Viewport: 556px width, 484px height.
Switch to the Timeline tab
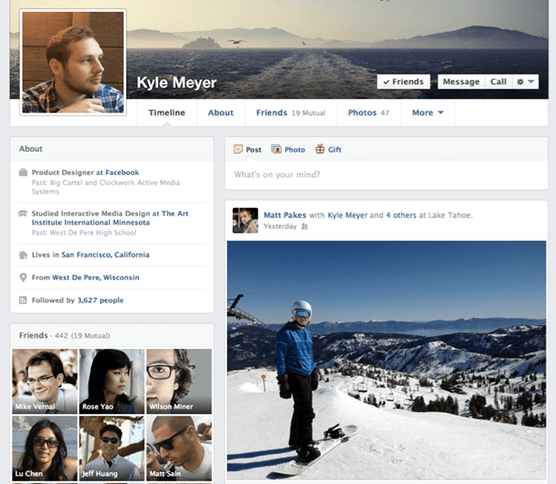click(166, 113)
